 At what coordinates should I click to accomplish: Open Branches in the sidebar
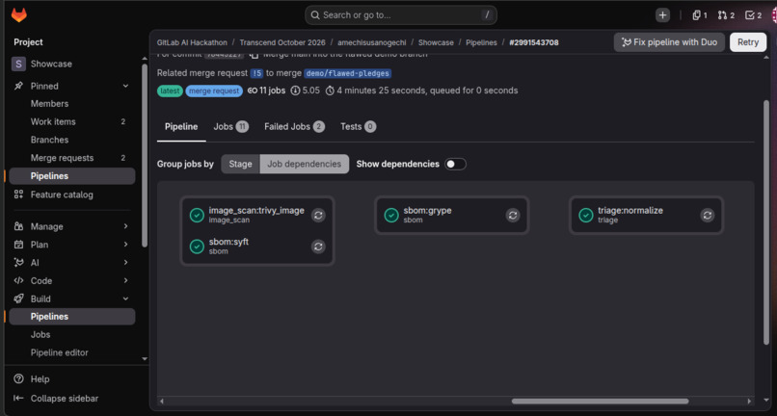coord(49,140)
